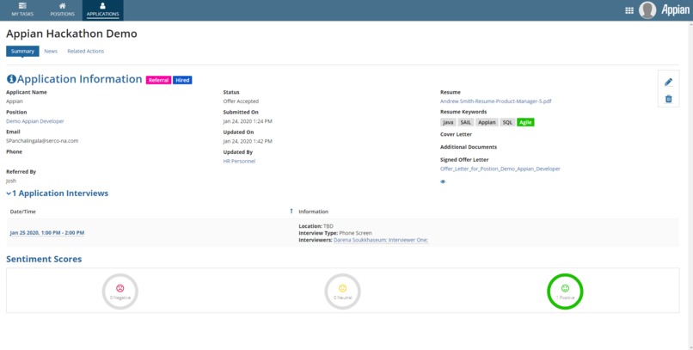Viewport: 693px width, 350px height.
Task: Click the Appian resume keyword tag
Action: 487,122
